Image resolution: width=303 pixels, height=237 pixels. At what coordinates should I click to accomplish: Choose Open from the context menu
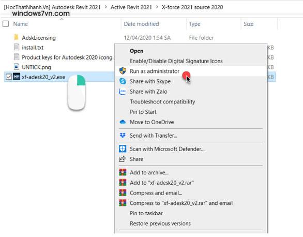pos(137,51)
